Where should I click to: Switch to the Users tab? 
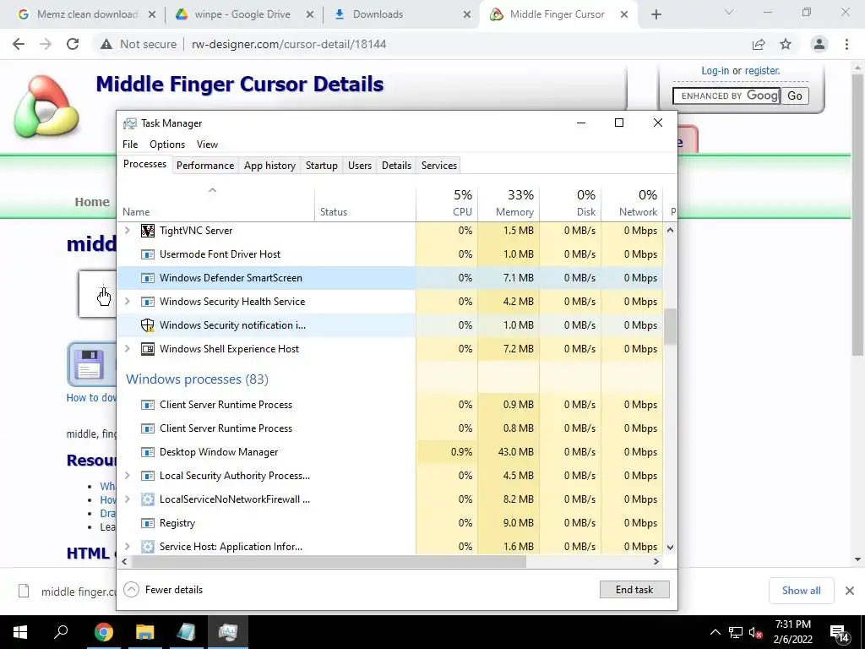[360, 166]
